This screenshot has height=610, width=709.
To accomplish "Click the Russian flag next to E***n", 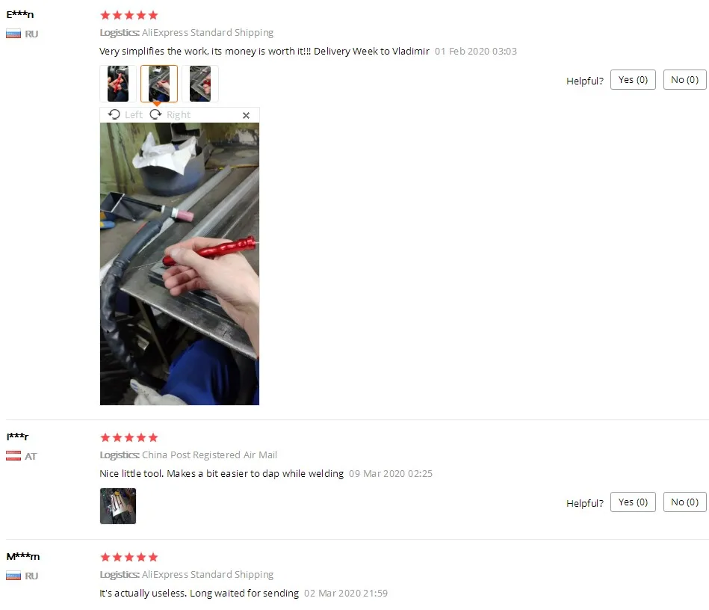I will (x=13, y=34).
